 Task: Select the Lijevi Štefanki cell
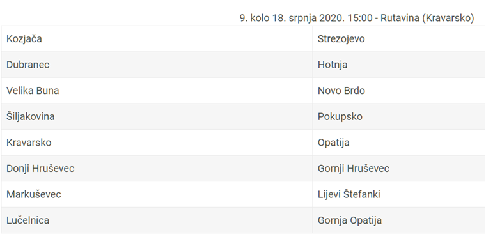coord(399,194)
